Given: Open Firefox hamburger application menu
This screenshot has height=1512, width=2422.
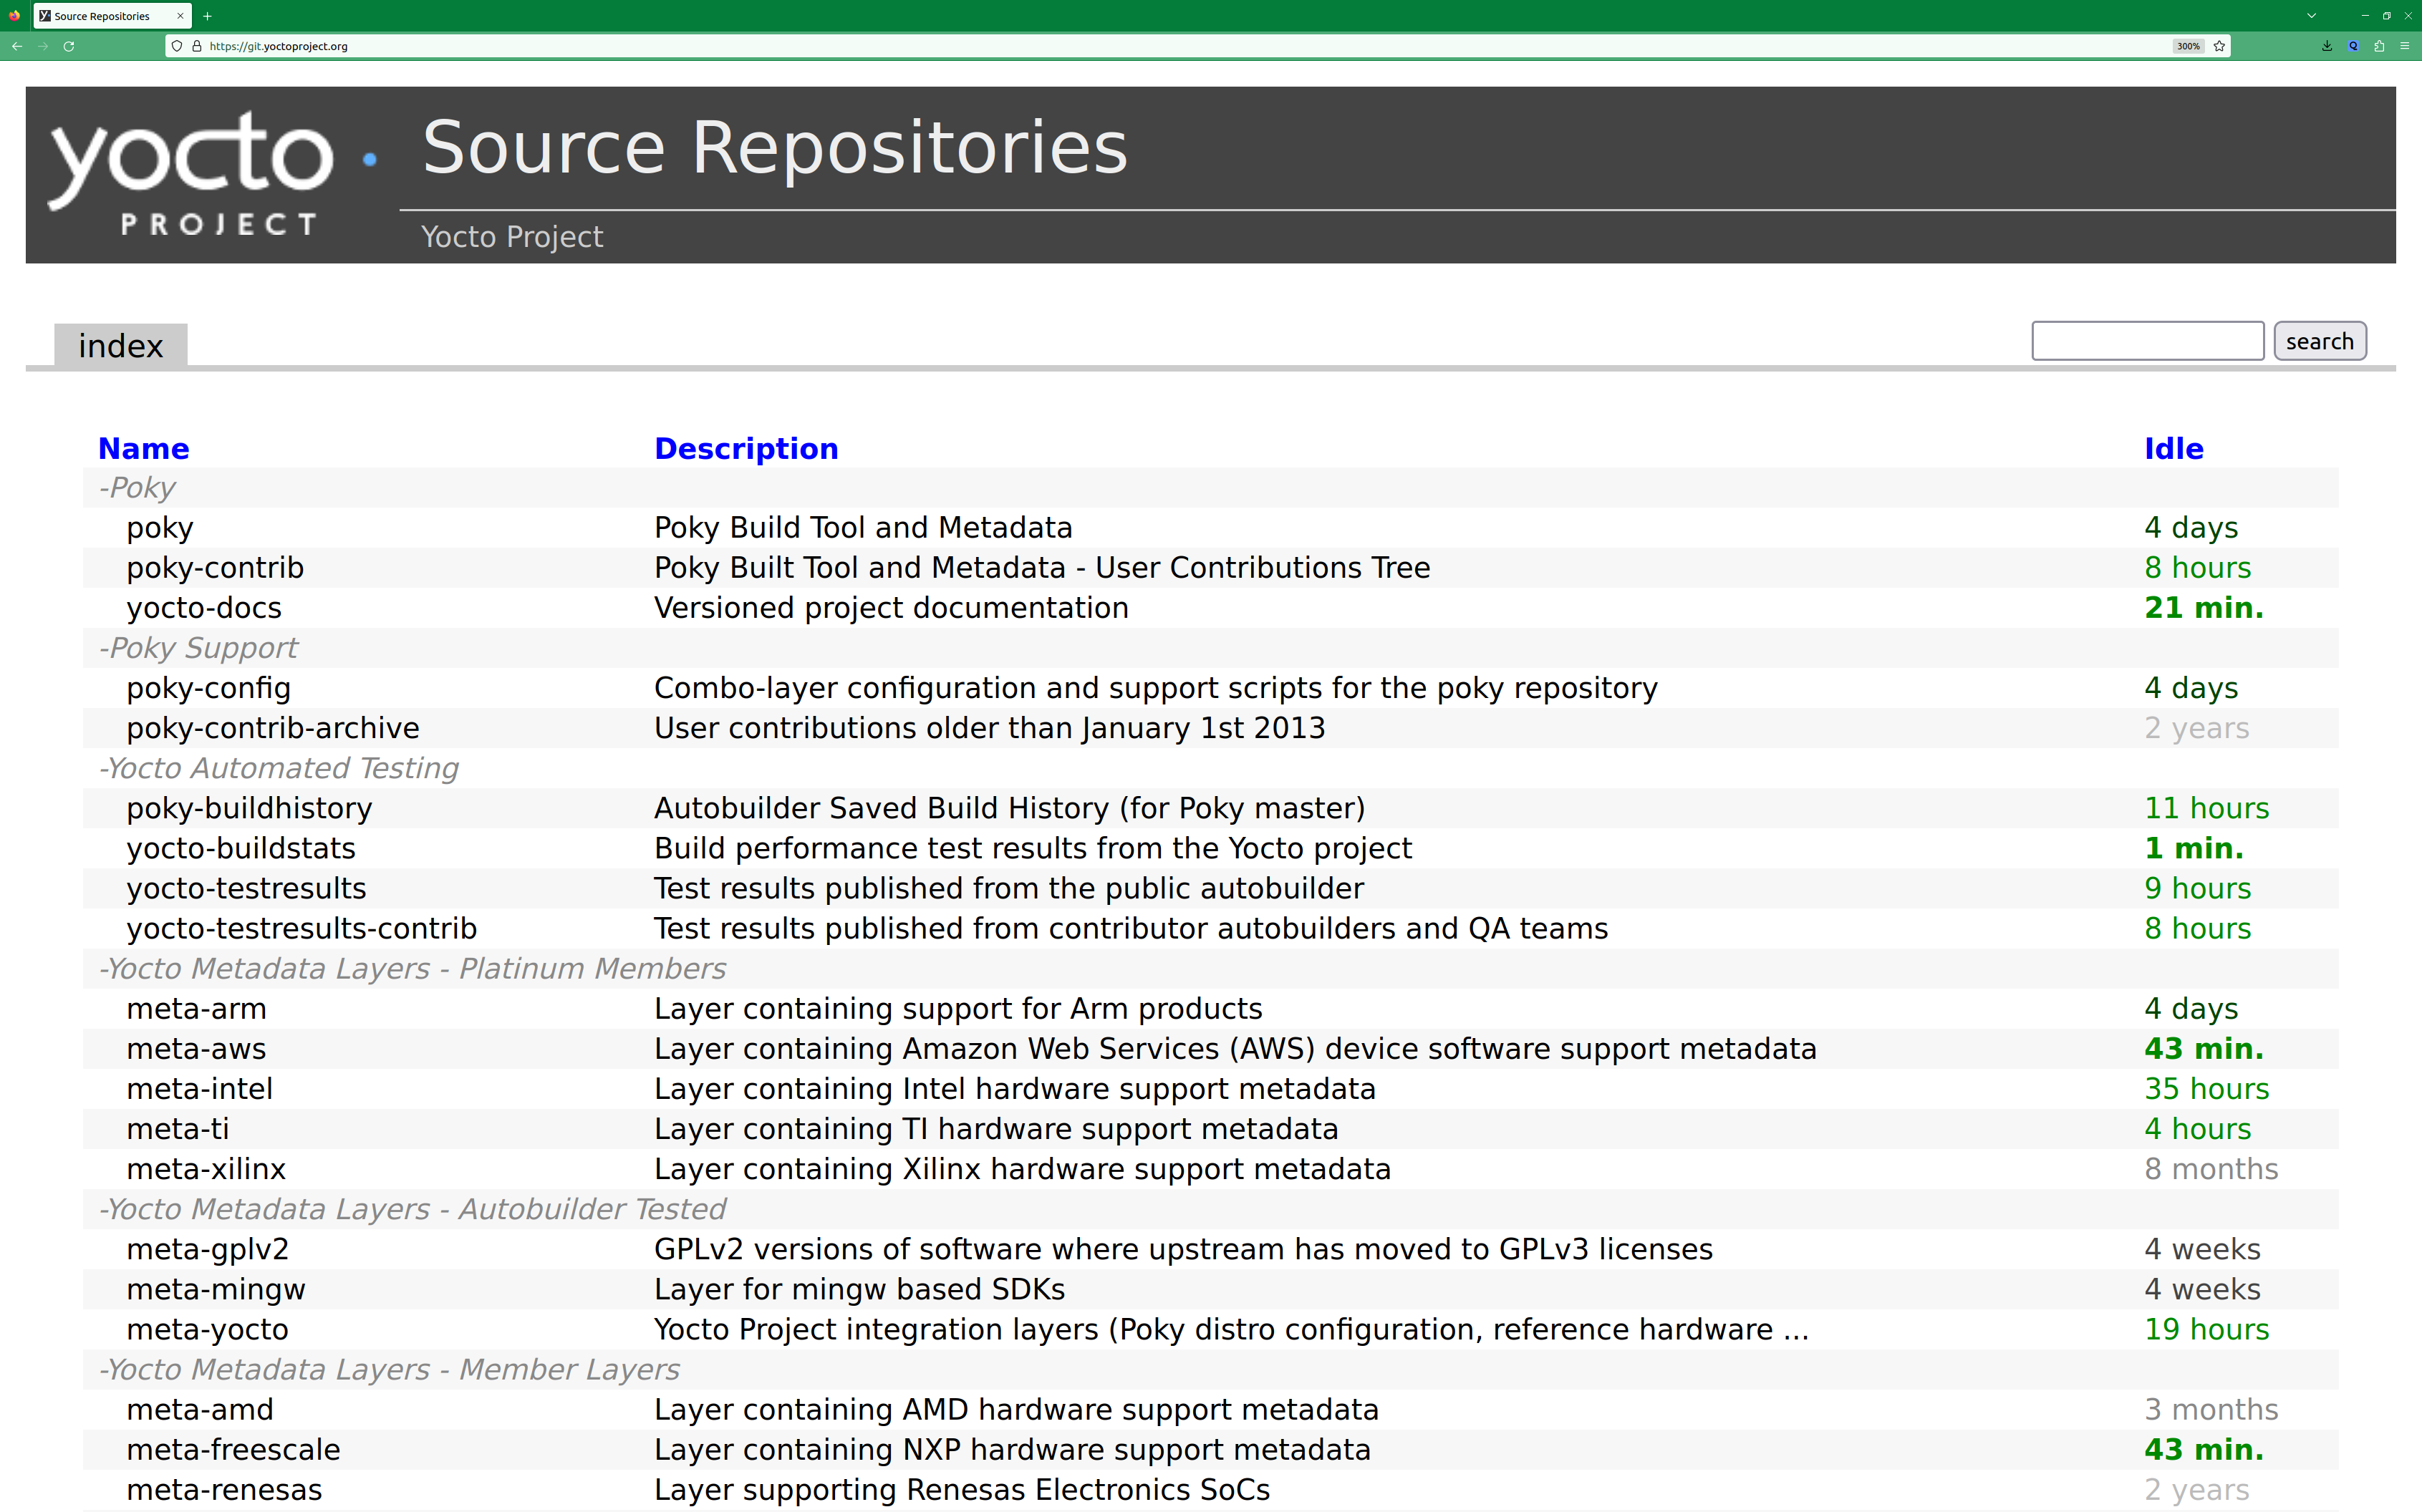Looking at the screenshot, I should [2405, 46].
